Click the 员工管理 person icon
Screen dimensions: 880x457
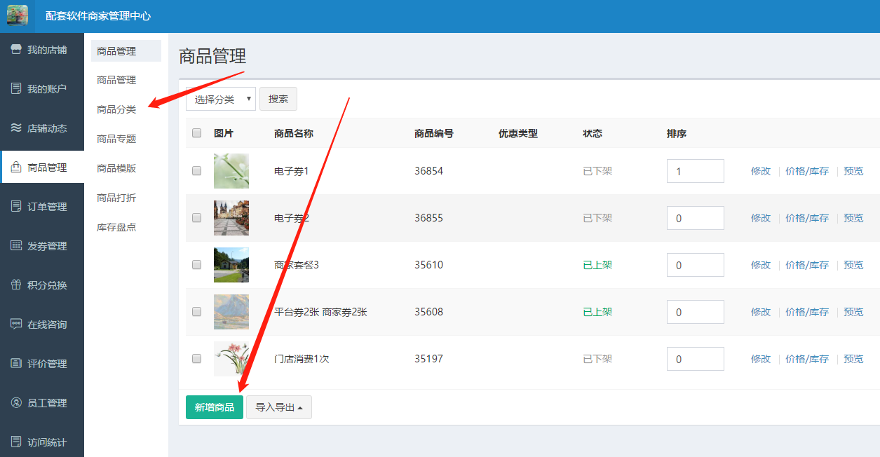click(16, 403)
